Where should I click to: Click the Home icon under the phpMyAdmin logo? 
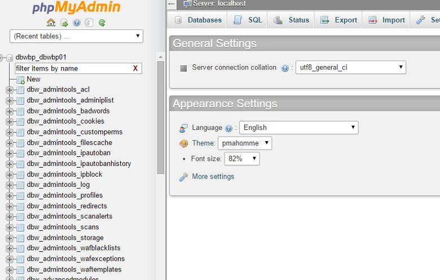click(x=51, y=23)
